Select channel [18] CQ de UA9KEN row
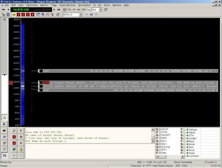This screenshot has width=222, height=168. point(128,71)
